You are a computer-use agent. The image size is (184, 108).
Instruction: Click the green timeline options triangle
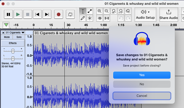pyautogui.click(x=6, y=25)
